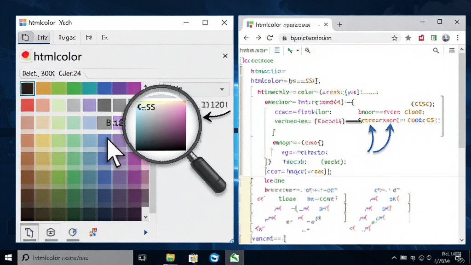Close the htmlcolor browser tab
This screenshot has width=471, height=265.
pyautogui.click(x=326, y=25)
